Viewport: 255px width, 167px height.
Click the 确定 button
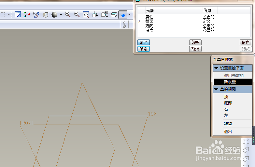tap(143, 49)
